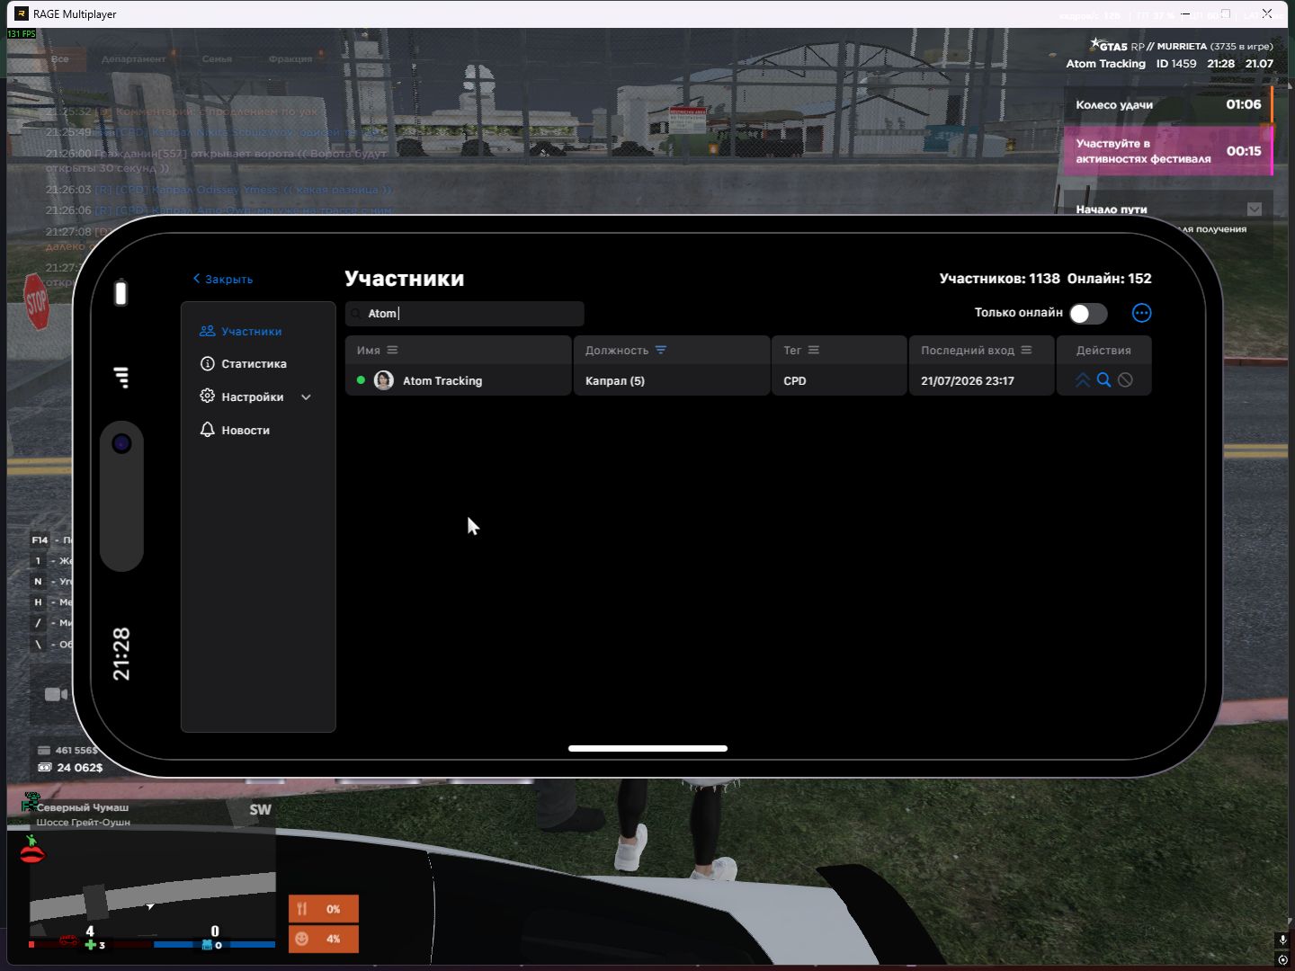Click the 131 FPS counter
1295x971 pixels.
coord(22,34)
